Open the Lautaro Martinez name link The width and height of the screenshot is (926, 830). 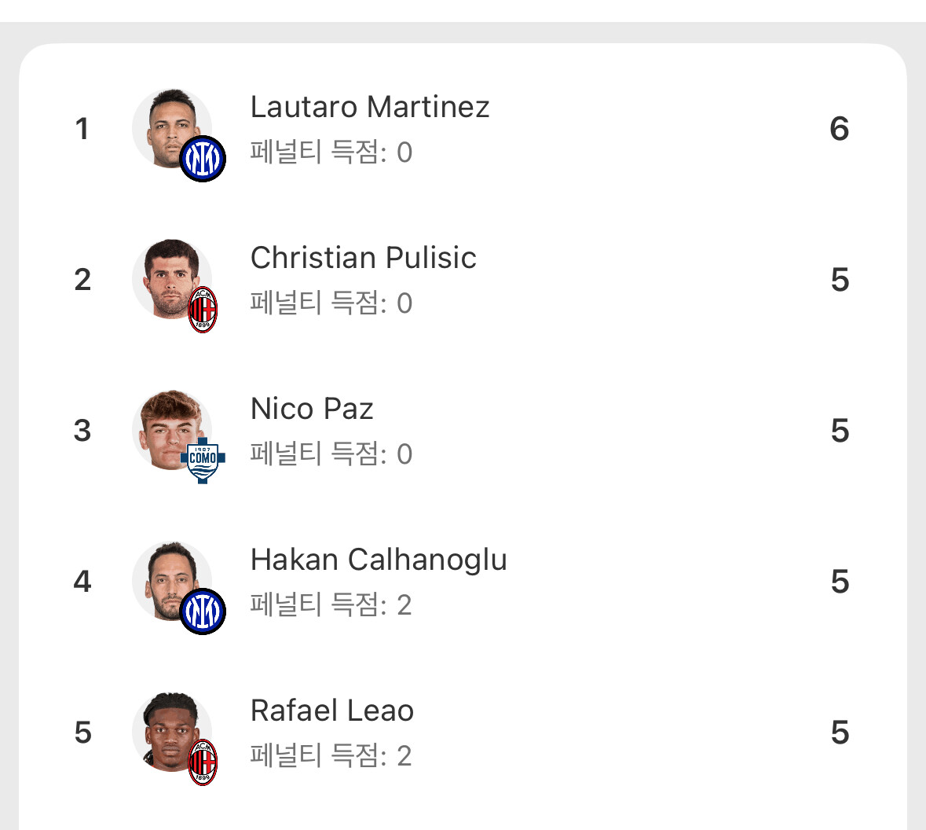tap(370, 107)
